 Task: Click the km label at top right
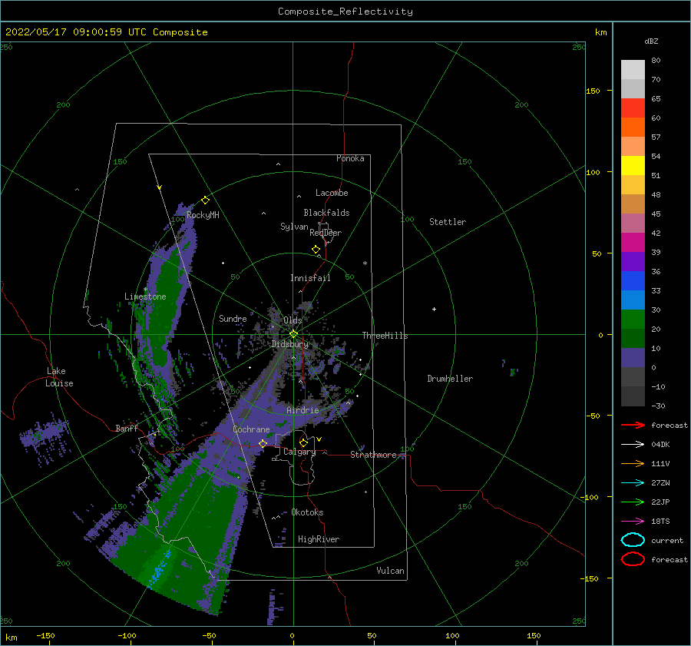600,32
